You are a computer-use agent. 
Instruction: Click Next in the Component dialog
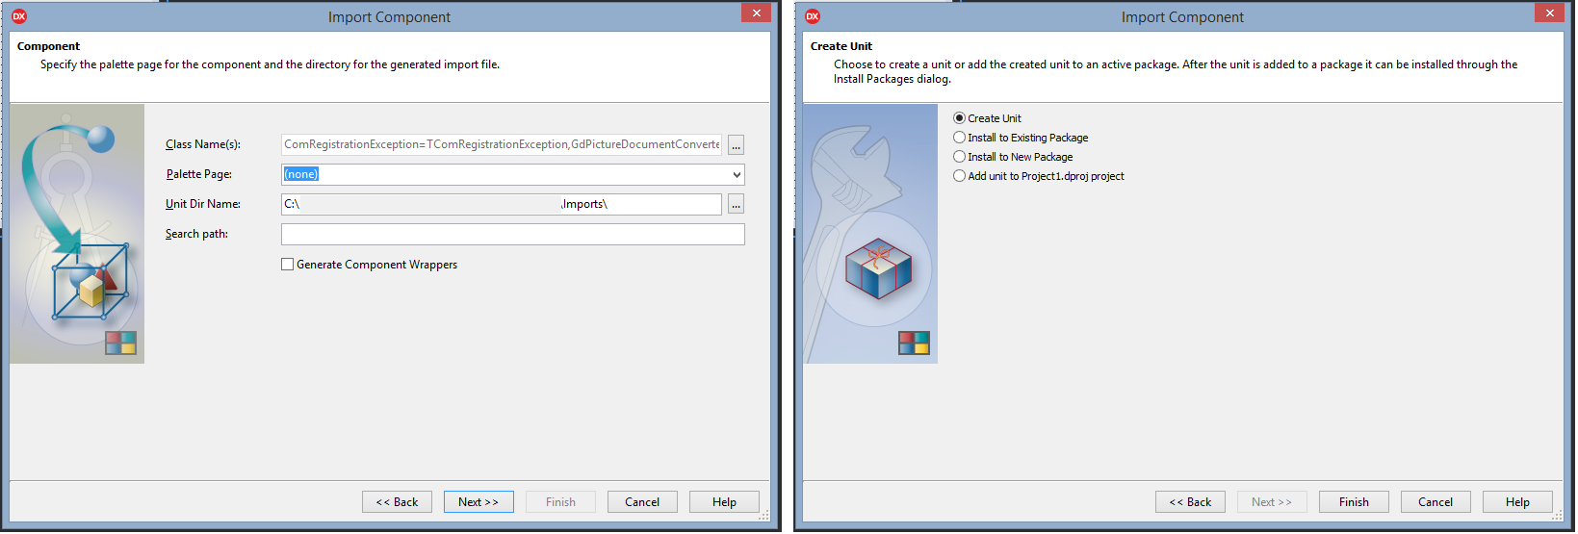coord(479,502)
